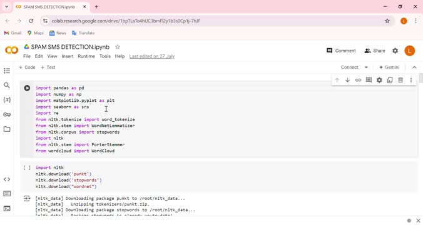
Task: Open the Command palette icon
Action: click(7, 194)
